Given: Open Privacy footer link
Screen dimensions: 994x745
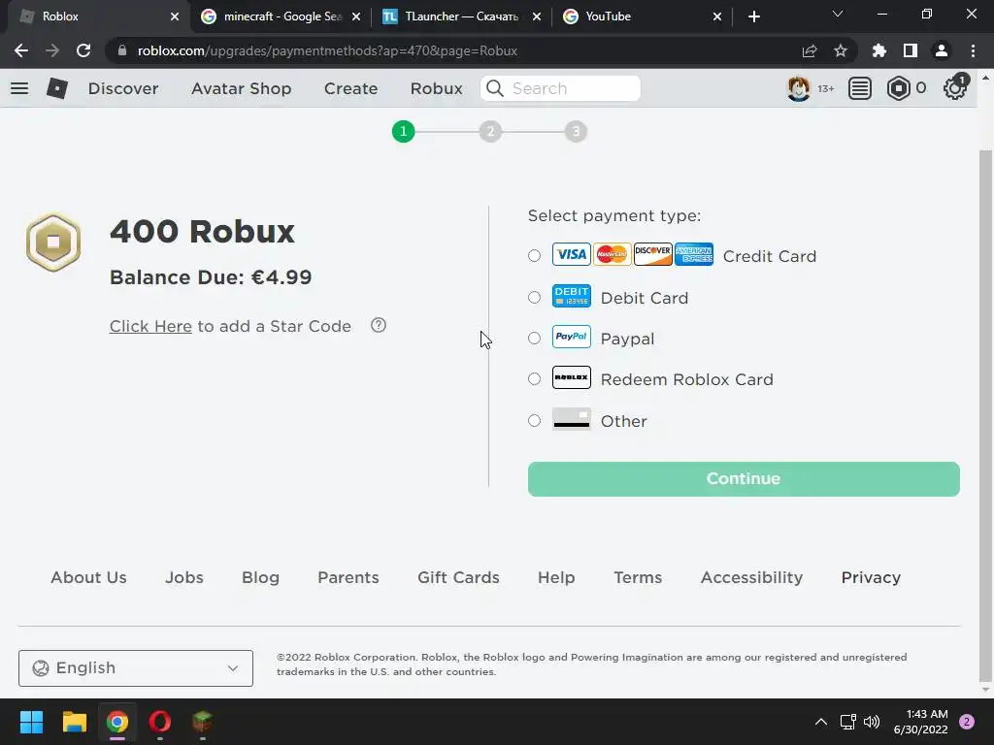Looking at the screenshot, I should click(x=871, y=577).
